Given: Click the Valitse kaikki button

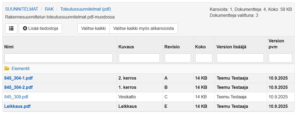Looking at the screenshot, I should pyautogui.click(x=93, y=29).
